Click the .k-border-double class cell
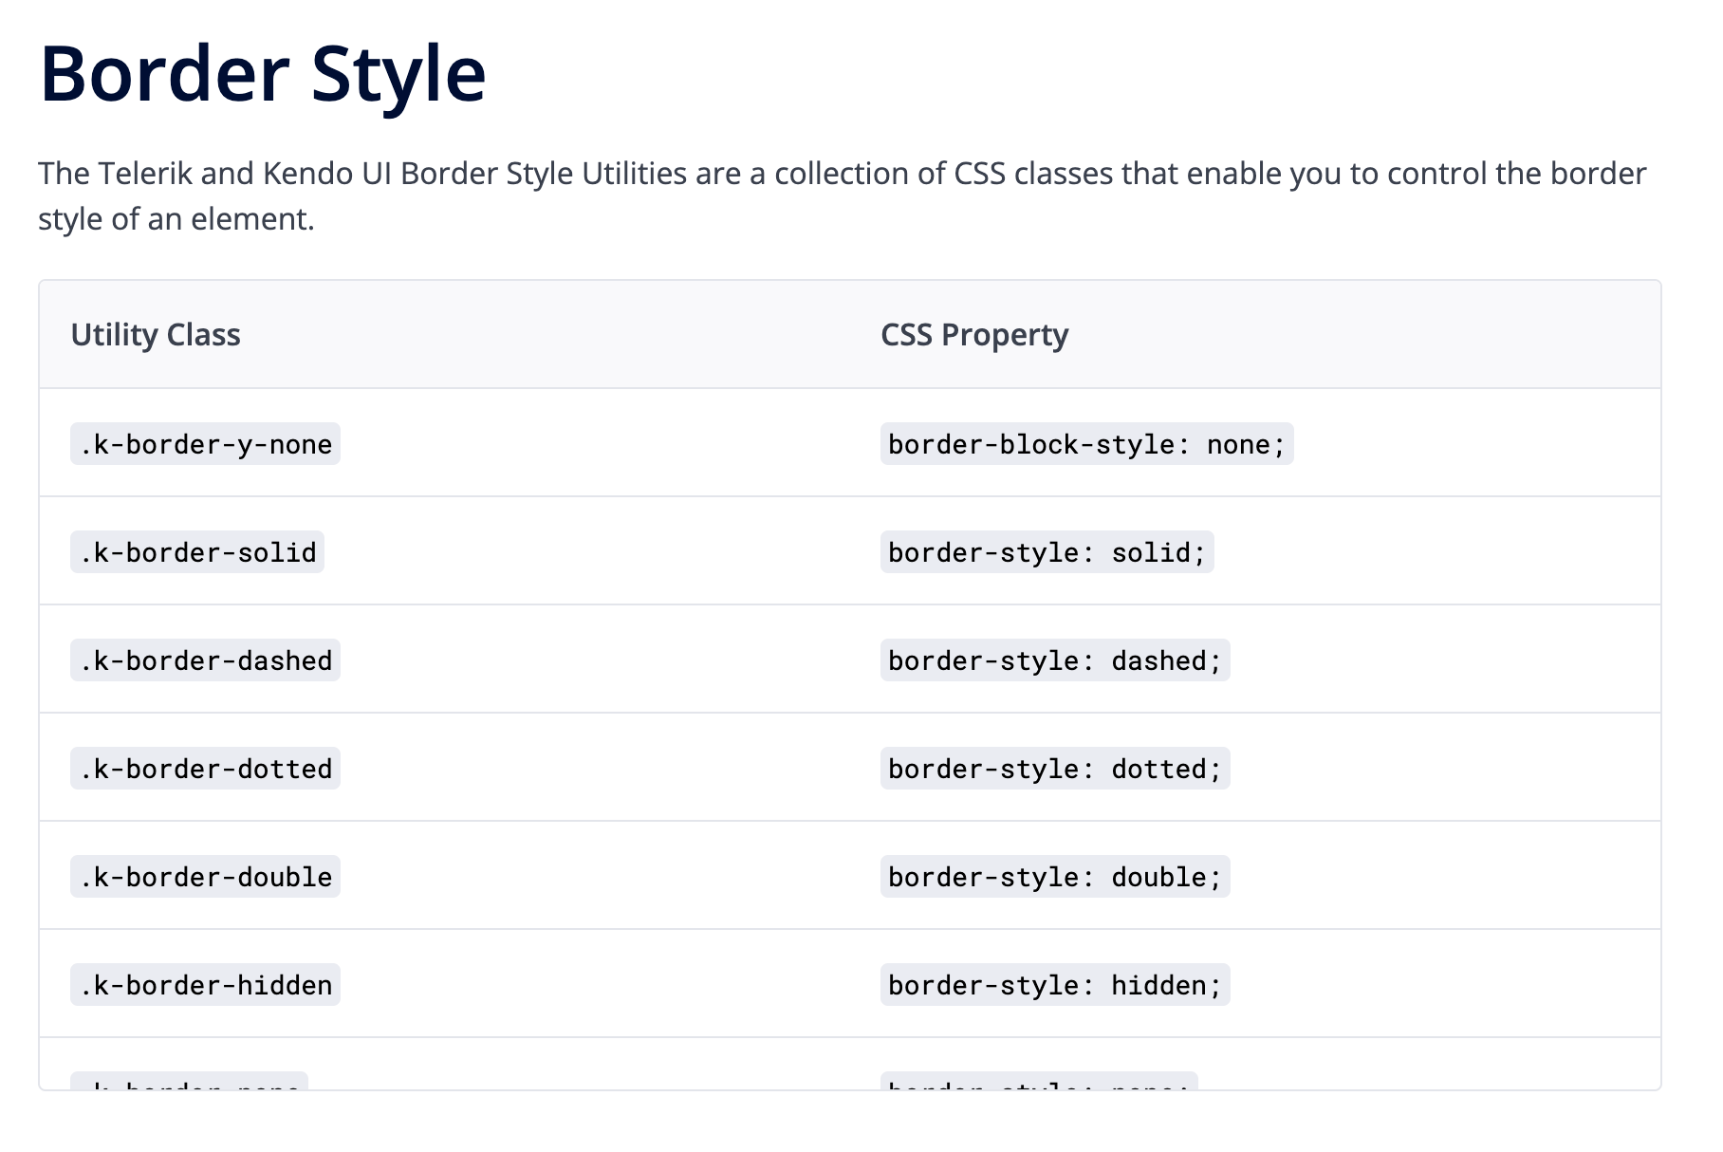 [205, 877]
